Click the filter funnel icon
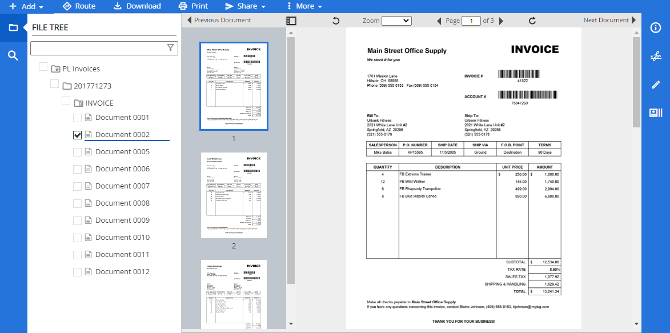The image size is (670, 333). point(170,48)
